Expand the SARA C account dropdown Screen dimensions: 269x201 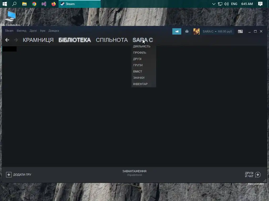[x=209, y=31]
